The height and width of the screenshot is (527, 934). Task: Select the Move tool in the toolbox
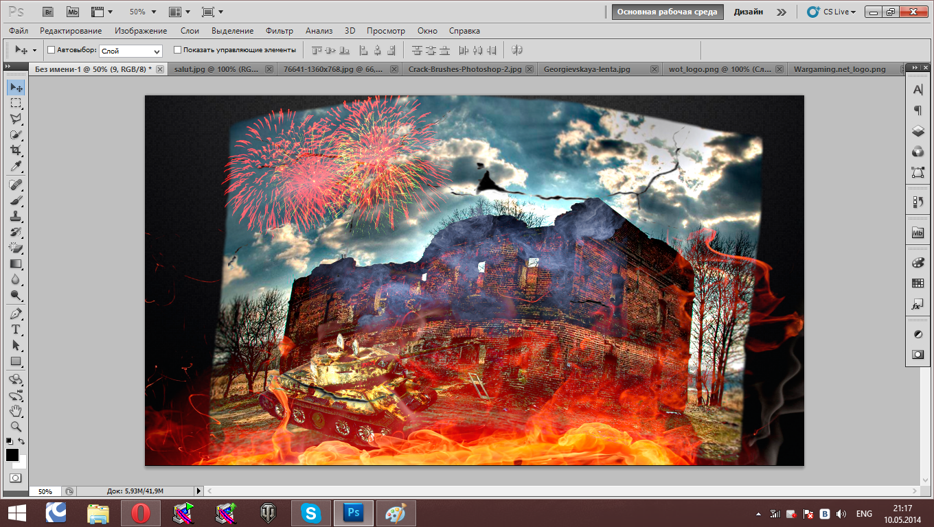coord(16,87)
